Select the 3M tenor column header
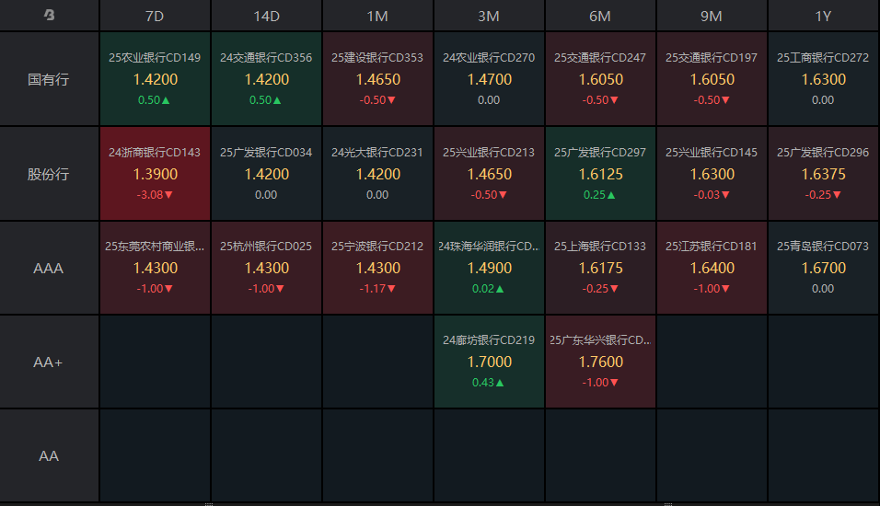Viewport: 880px width, 506px height. [x=489, y=17]
